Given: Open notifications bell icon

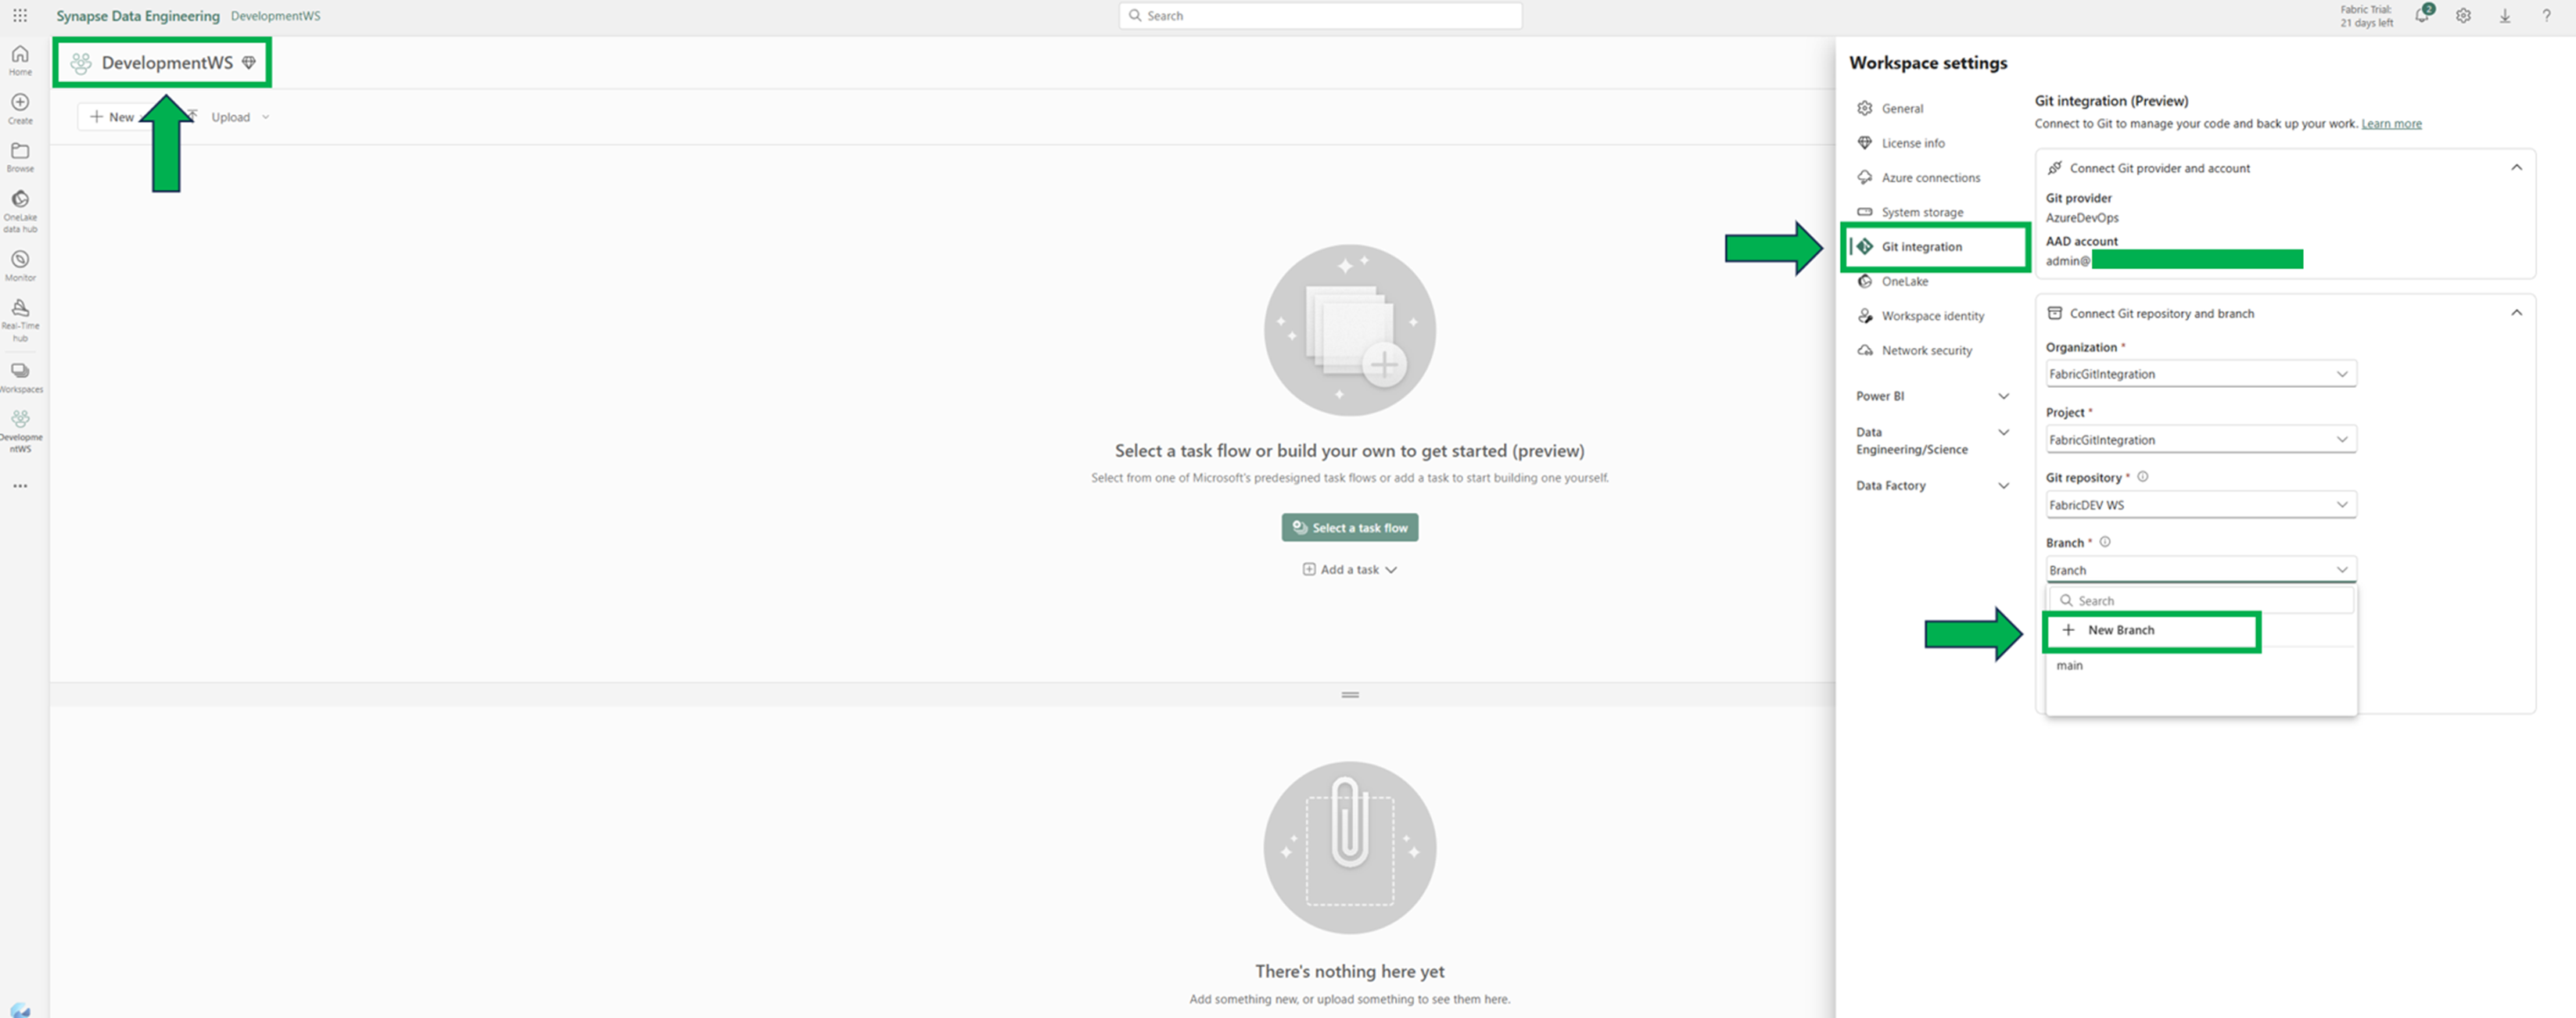Looking at the screenshot, I should pyautogui.click(x=2422, y=16).
